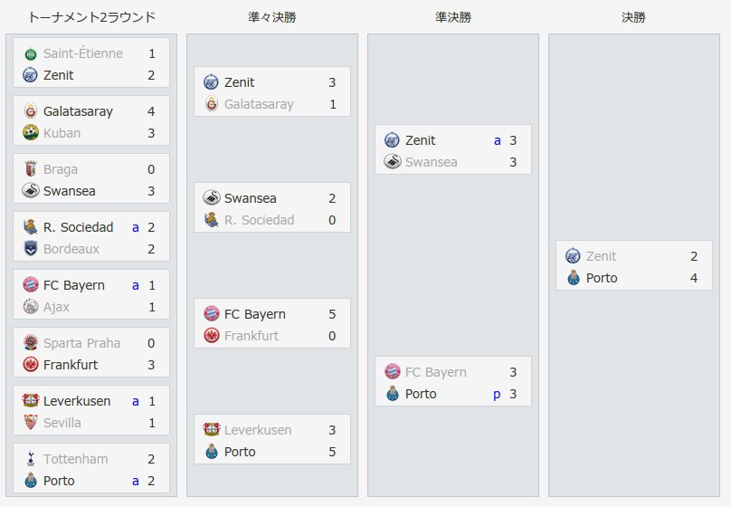Click the Ajax club crest icon
The image size is (731, 507).
click(30, 306)
